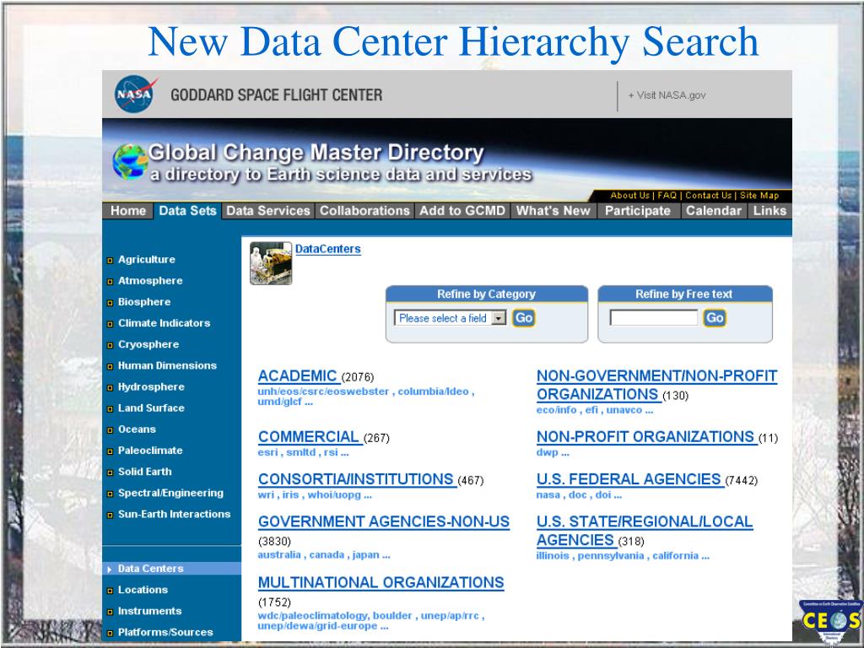Select Instruments in the sidebar
Screen dimensions: 864x648
point(150,611)
